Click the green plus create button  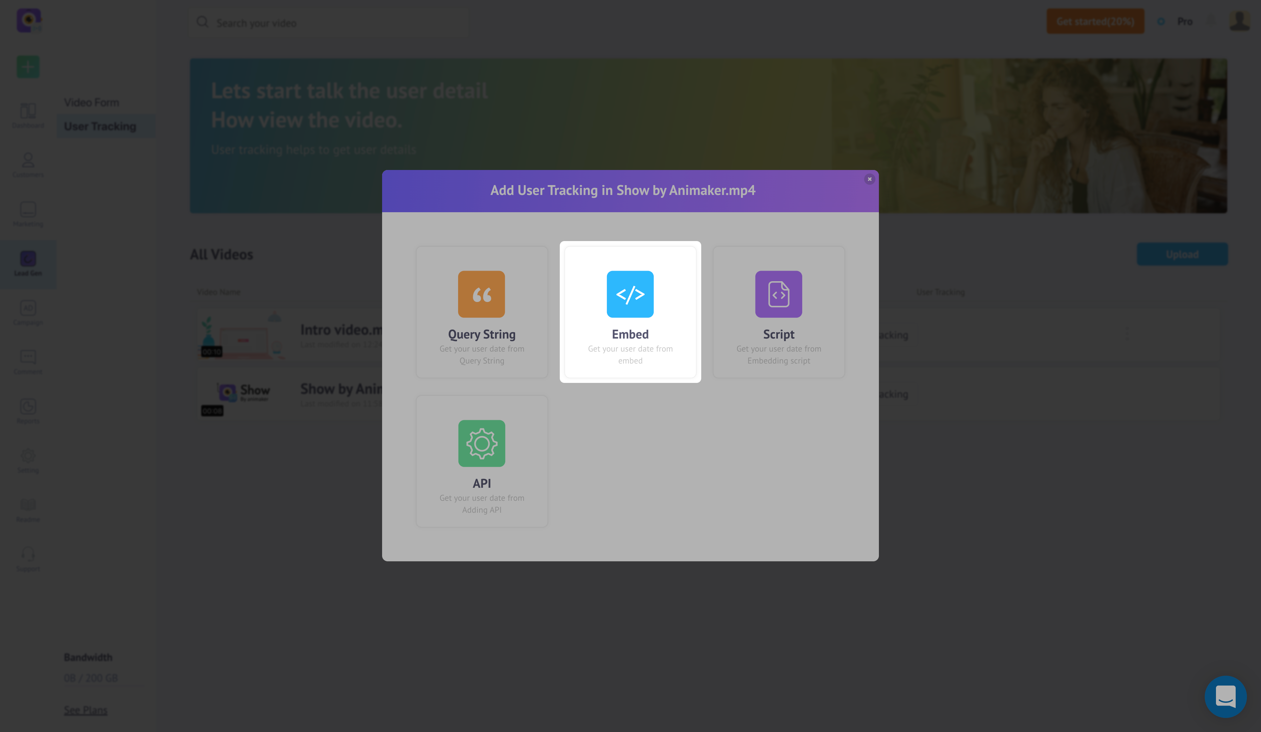[x=28, y=67]
